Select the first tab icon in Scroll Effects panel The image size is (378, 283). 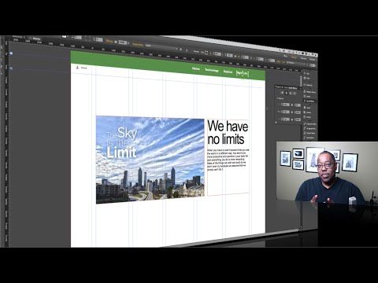283,93
